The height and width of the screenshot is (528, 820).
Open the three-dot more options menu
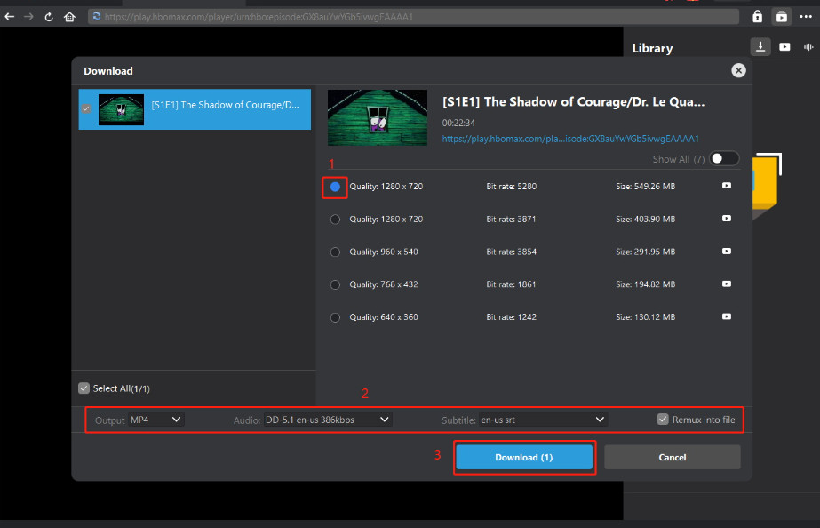pyautogui.click(x=806, y=17)
